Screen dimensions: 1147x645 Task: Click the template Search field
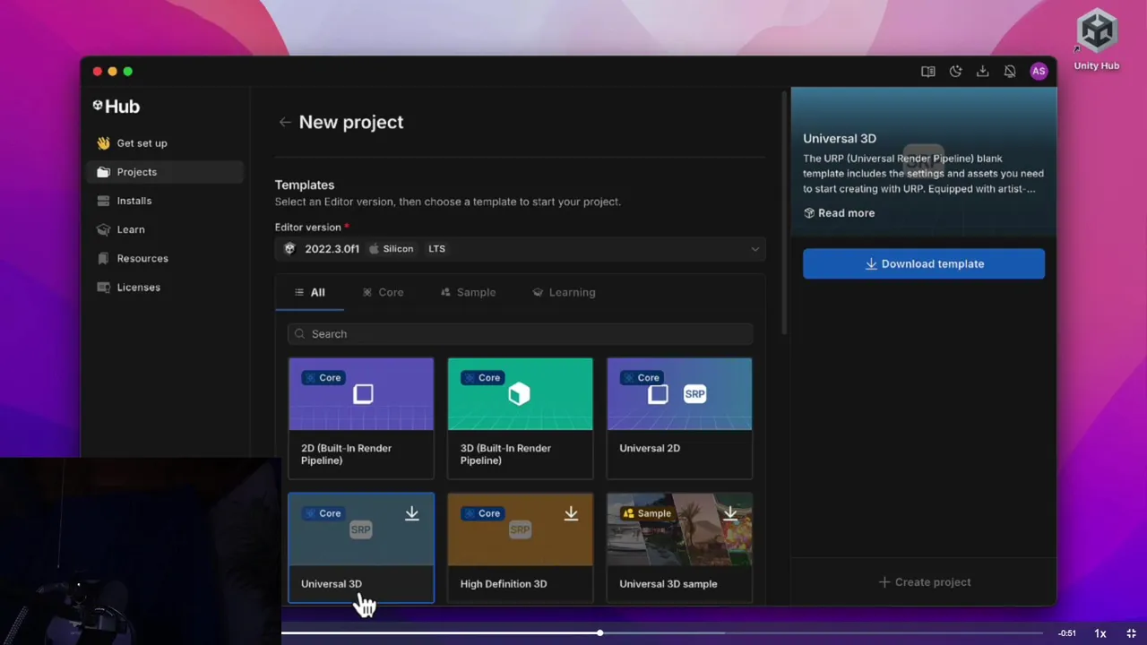click(520, 334)
